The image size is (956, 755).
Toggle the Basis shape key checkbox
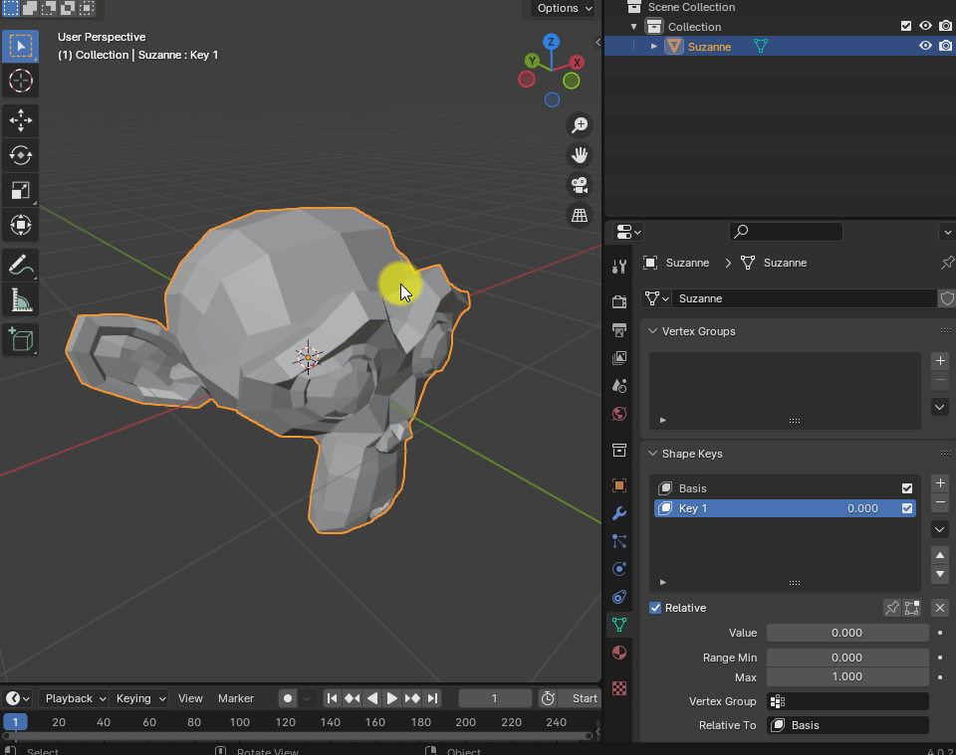(x=907, y=488)
